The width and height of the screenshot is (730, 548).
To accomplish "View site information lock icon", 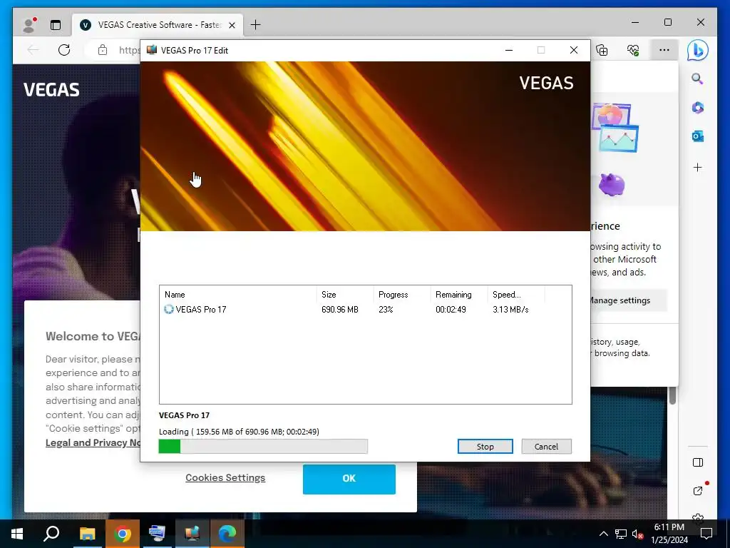I will [x=103, y=50].
